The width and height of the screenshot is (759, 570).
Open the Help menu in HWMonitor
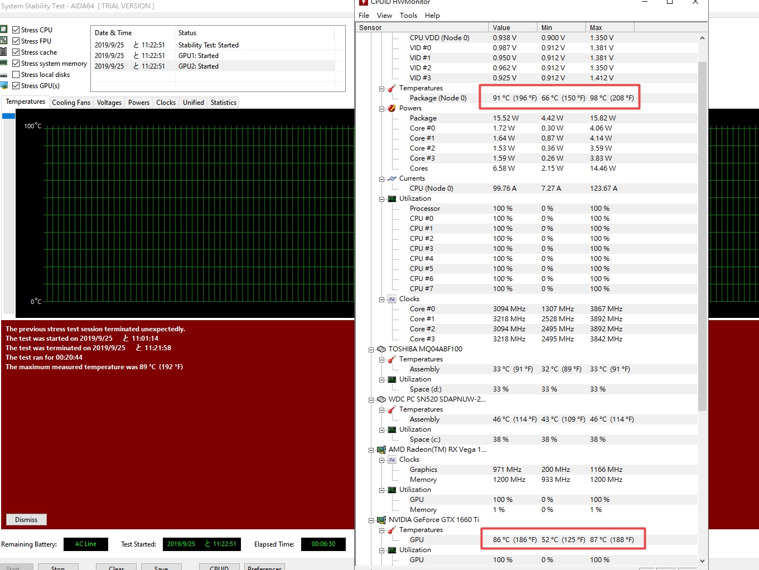pos(432,16)
